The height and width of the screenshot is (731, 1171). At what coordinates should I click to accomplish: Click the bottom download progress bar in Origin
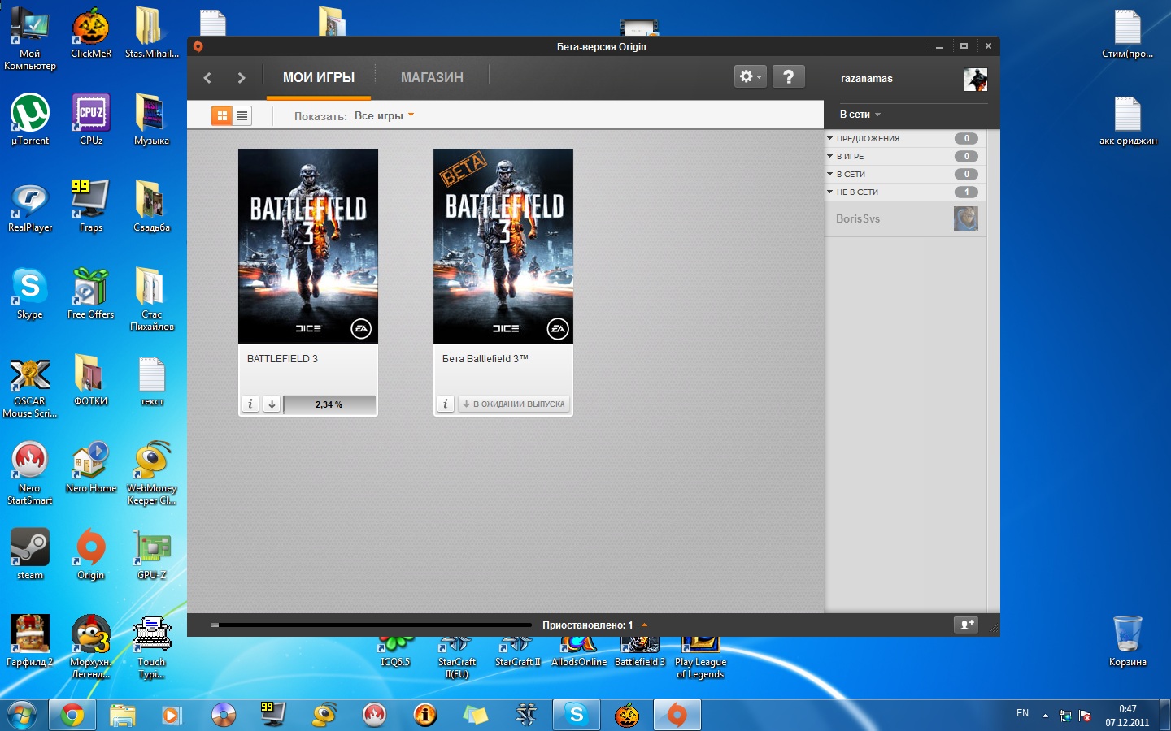click(371, 625)
